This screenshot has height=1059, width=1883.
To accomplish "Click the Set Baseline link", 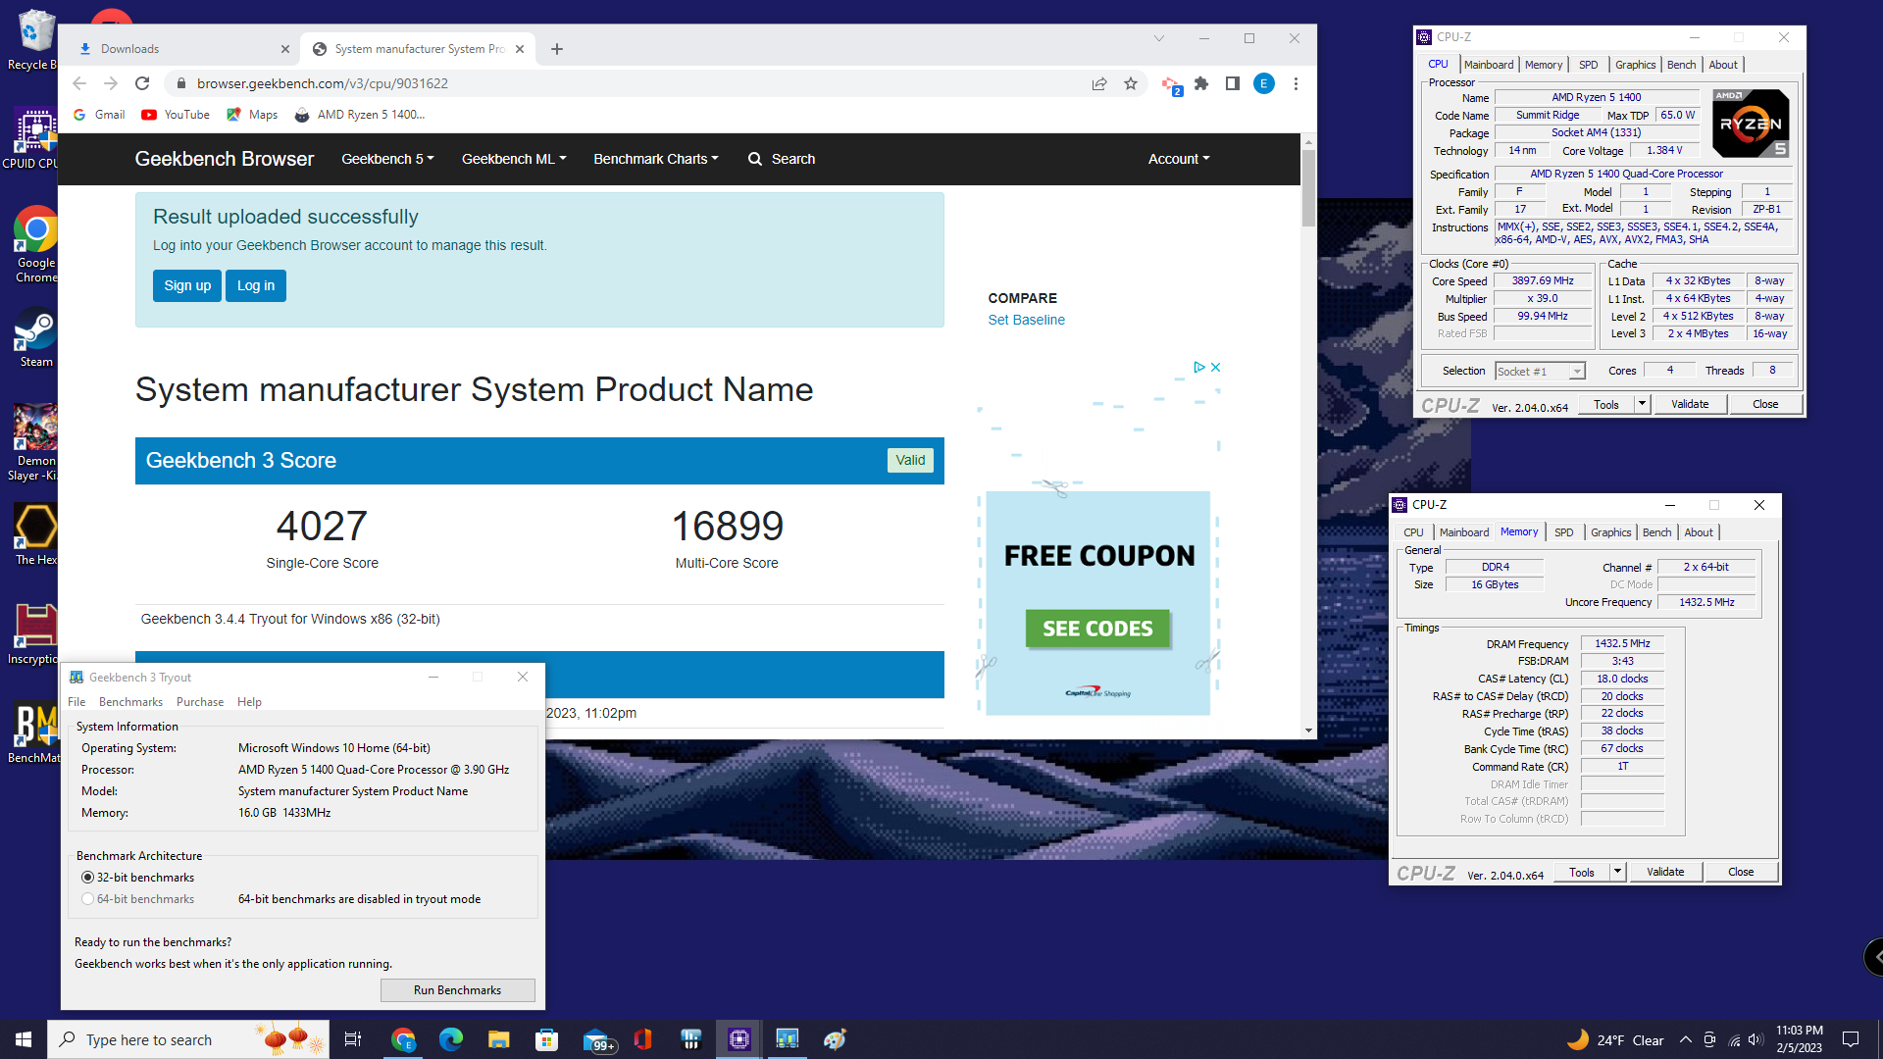I will tap(1026, 320).
